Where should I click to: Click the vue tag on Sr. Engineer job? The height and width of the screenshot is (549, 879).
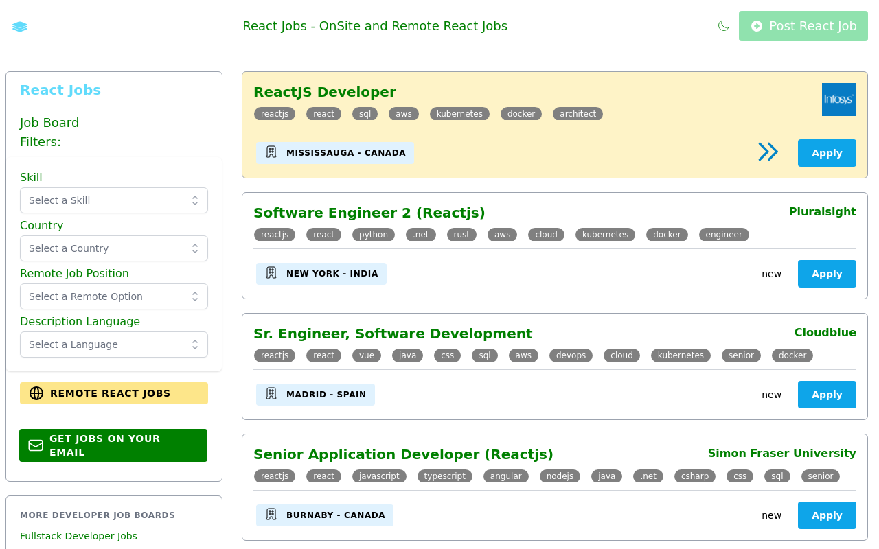click(367, 355)
